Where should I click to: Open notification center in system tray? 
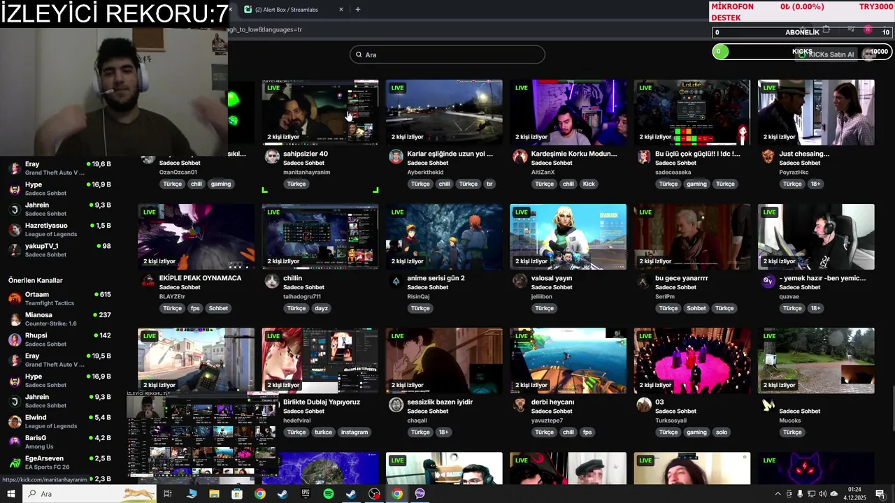tap(880, 494)
